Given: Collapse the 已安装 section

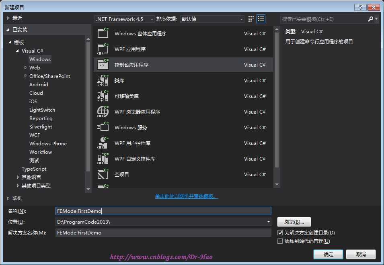Looking at the screenshot, I should [8, 30].
